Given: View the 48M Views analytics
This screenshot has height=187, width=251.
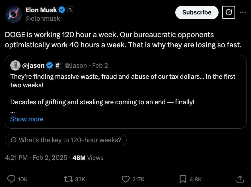Looking at the screenshot, I should pyautogui.click(x=88, y=158).
